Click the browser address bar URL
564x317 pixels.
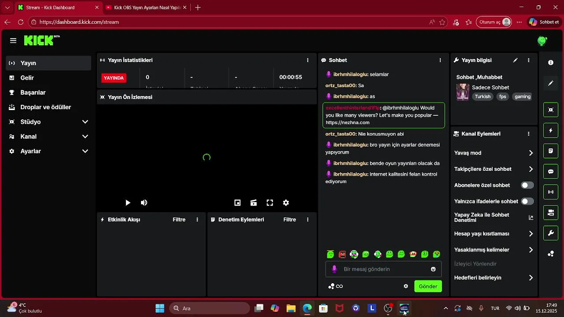pos(79,22)
